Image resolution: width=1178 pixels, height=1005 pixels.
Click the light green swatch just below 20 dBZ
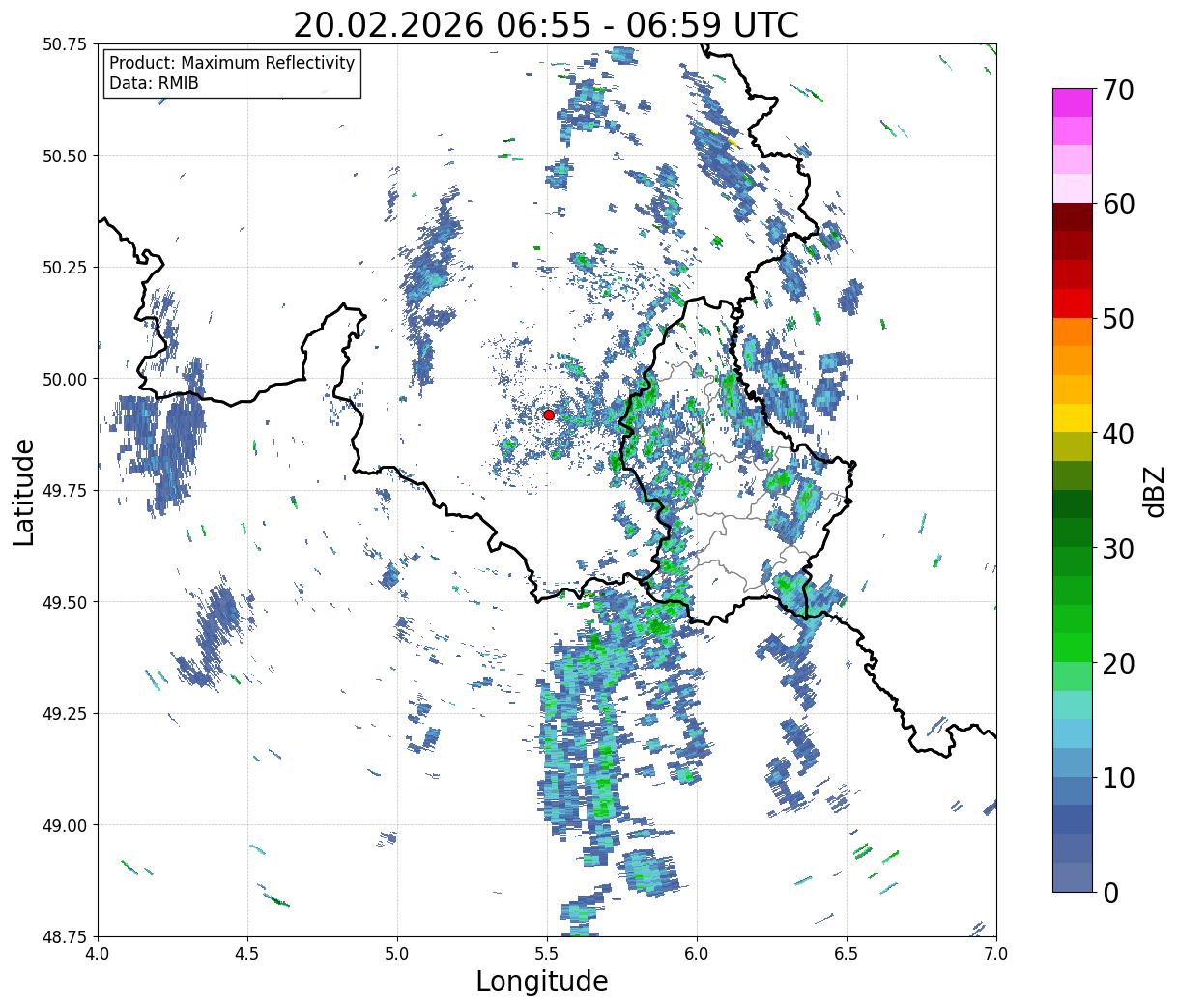click(x=1073, y=676)
